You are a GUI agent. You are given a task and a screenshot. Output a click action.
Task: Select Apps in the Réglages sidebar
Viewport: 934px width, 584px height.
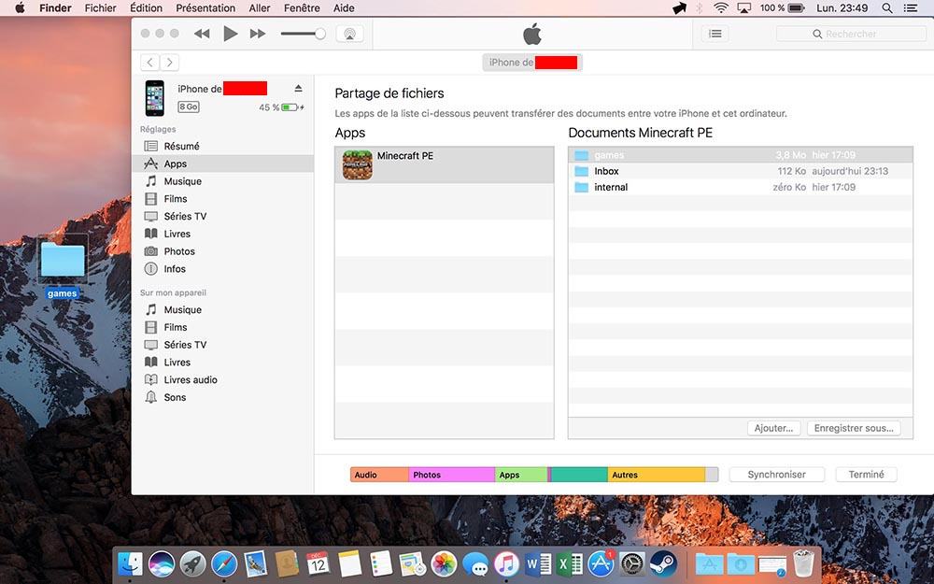tap(223, 164)
